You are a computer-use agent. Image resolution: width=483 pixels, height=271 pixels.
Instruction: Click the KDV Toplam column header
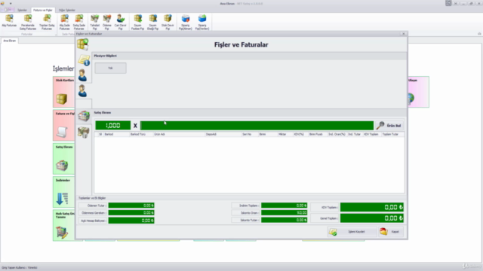click(371, 134)
